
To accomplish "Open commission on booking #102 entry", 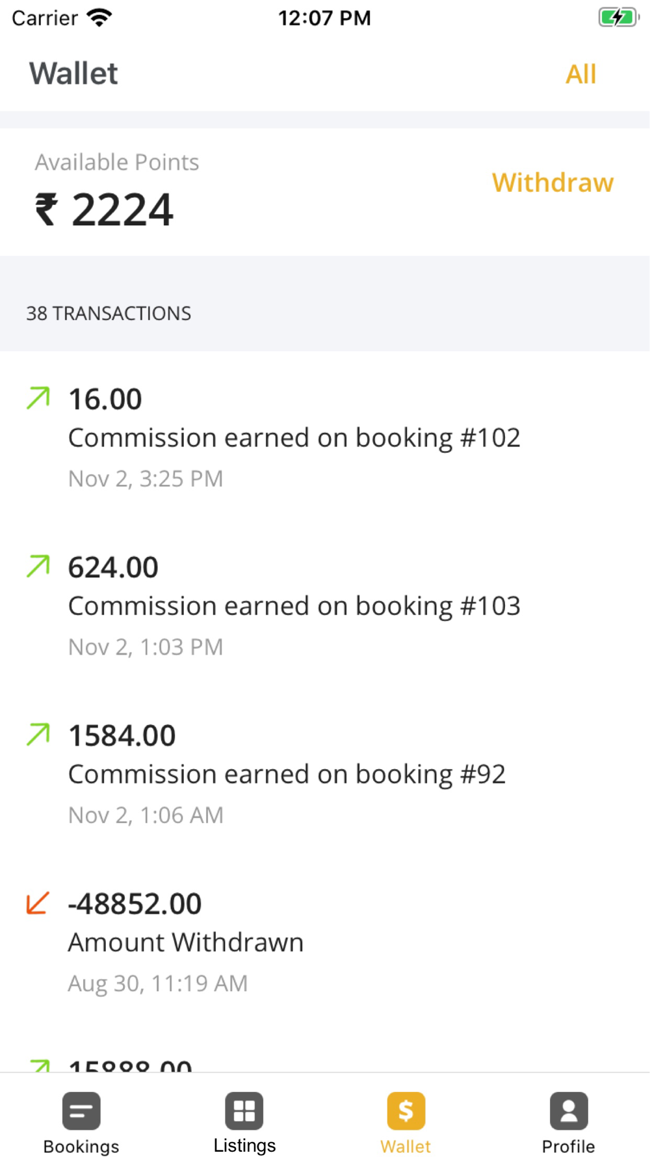I will pyautogui.click(x=294, y=438).
